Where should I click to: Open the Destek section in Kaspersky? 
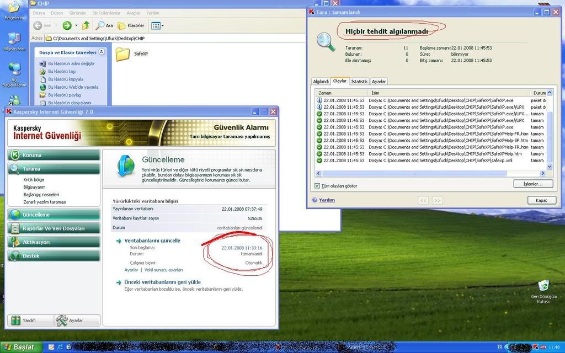[x=54, y=256]
